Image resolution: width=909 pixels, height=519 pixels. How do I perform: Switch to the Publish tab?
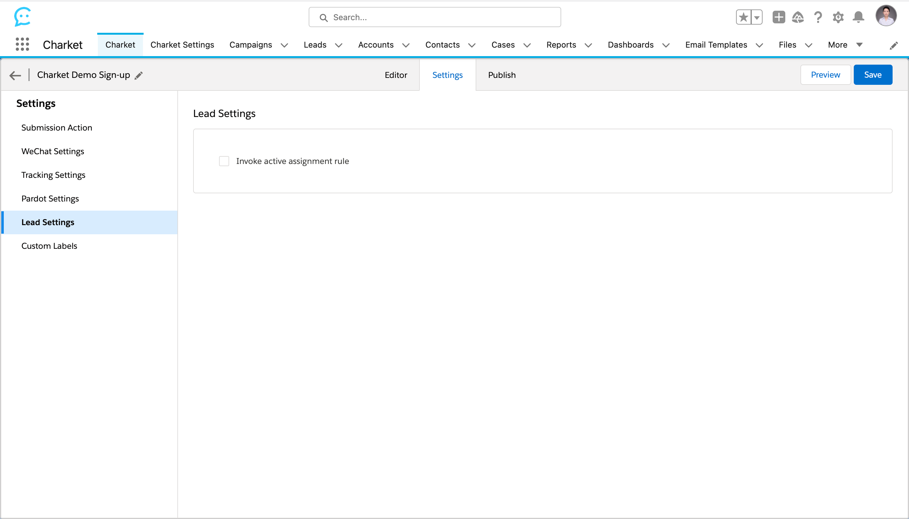click(502, 75)
